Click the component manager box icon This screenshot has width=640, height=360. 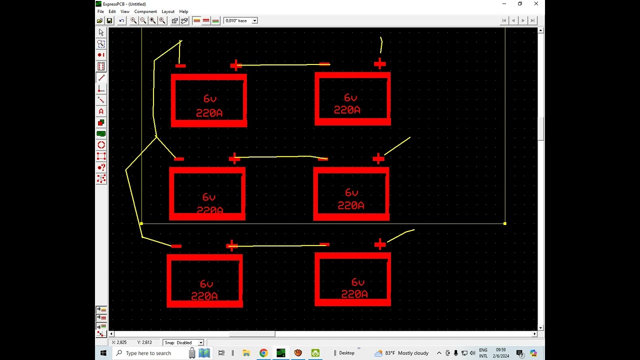(x=184, y=20)
